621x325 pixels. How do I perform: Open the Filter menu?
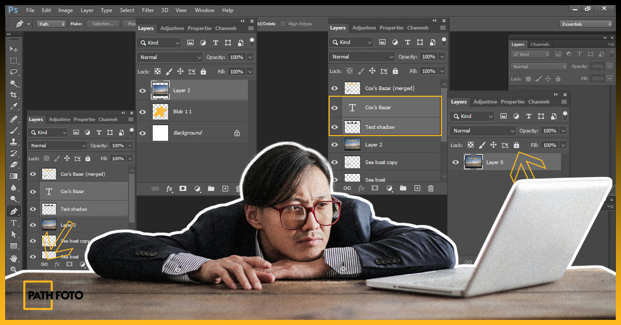(x=147, y=10)
